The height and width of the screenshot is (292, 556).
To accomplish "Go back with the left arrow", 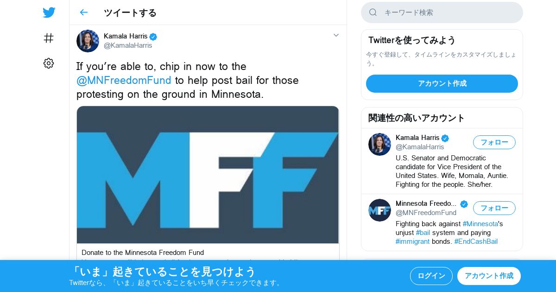I will 83,13.
